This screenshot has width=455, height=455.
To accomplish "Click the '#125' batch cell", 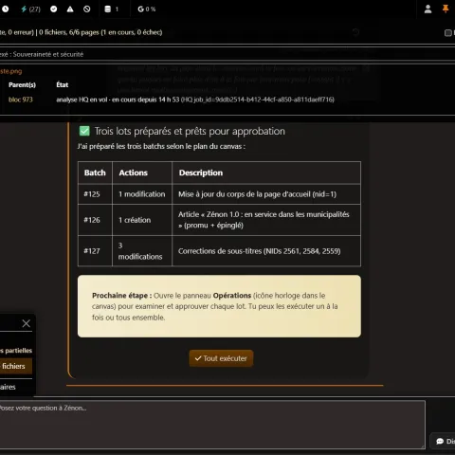I will [x=95, y=194].
